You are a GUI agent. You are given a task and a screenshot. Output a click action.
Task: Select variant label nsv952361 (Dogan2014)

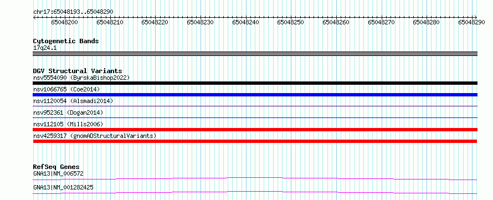click(68, 112)
